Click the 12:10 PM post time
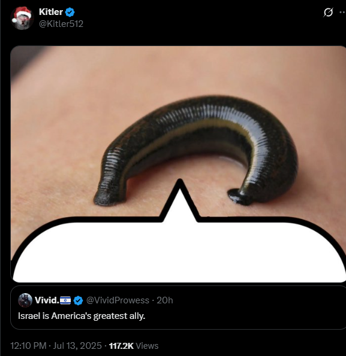Image resolution: width=346 pixels, height=356 pixels. point(28,346)
